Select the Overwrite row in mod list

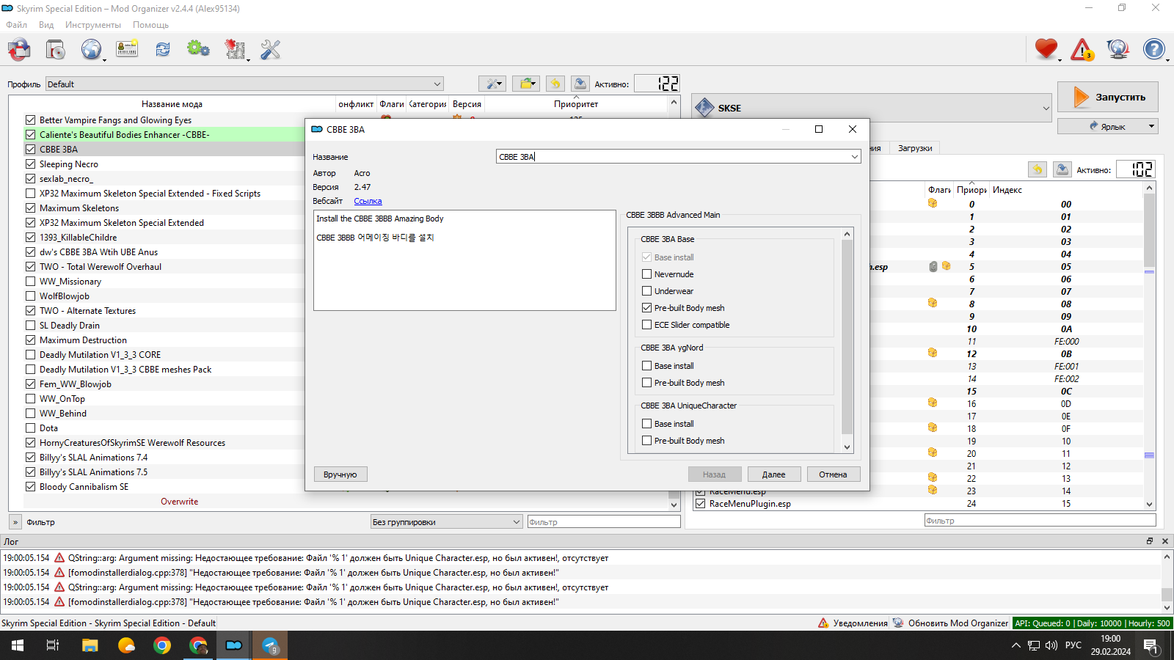tap(180, 502)
